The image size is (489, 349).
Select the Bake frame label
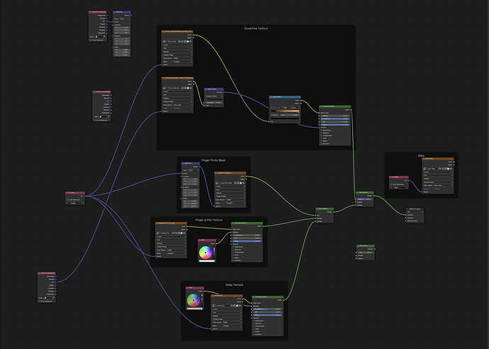(421, 155)
